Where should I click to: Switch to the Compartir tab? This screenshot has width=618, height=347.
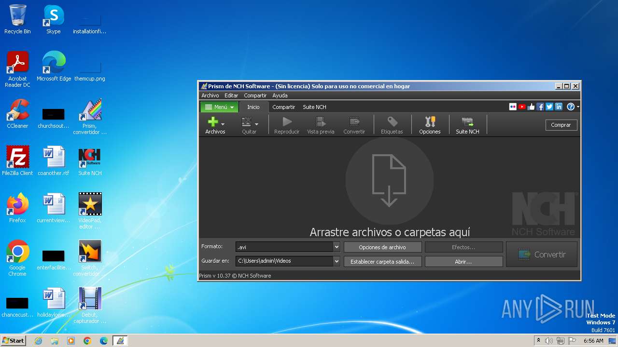point(283,107)
